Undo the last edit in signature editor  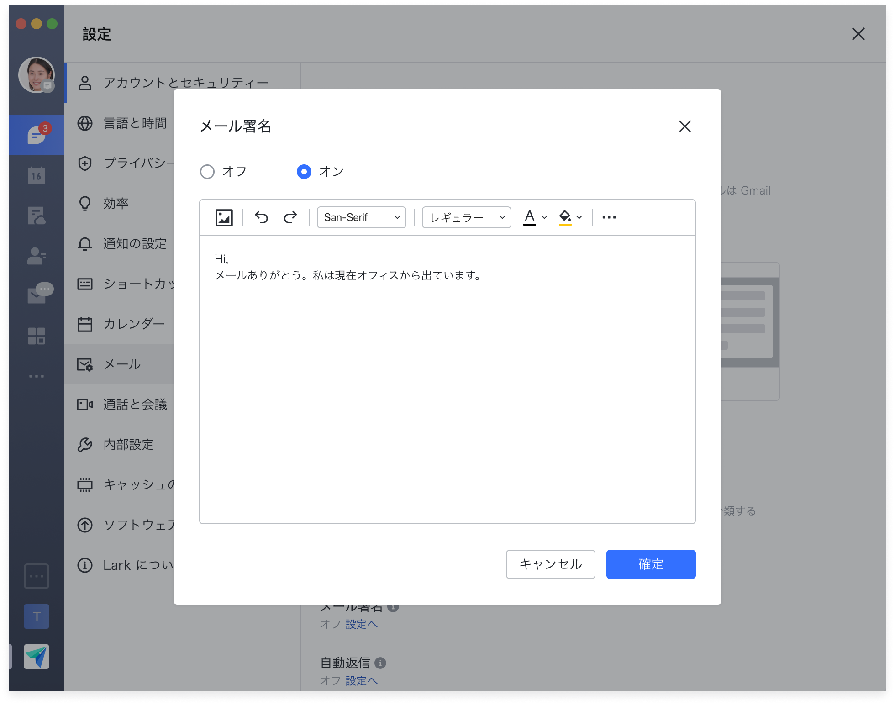pos(261,217)
